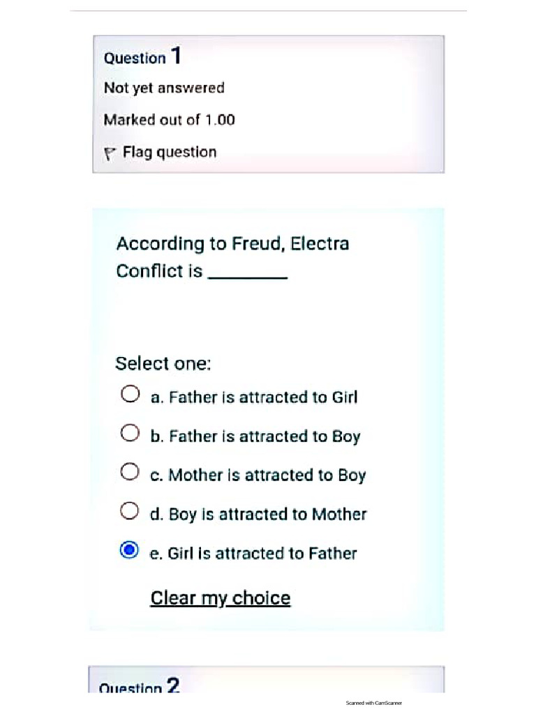The width and height of the screenshot is (536, 714).
Task: Select radio button for option b
Action: (129, 434)
